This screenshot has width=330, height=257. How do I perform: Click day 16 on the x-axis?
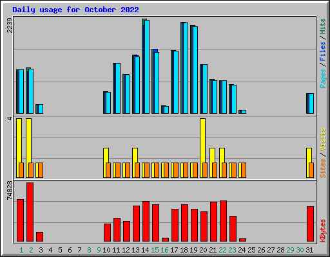pos(164,250)
